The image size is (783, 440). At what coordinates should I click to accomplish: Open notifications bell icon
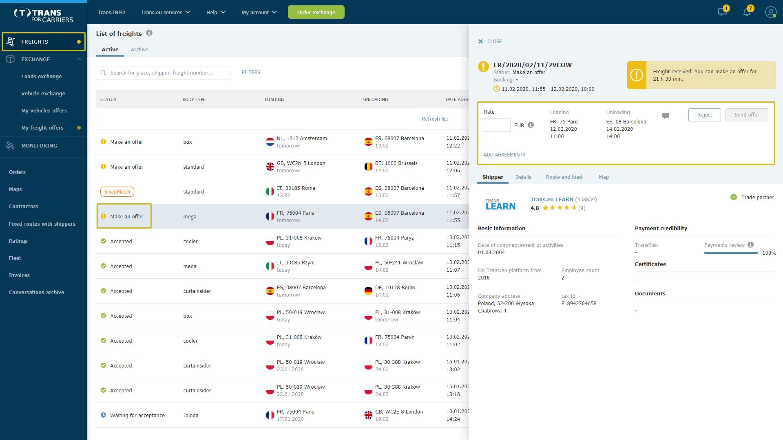pyautogui.click(x=747, y=12)
